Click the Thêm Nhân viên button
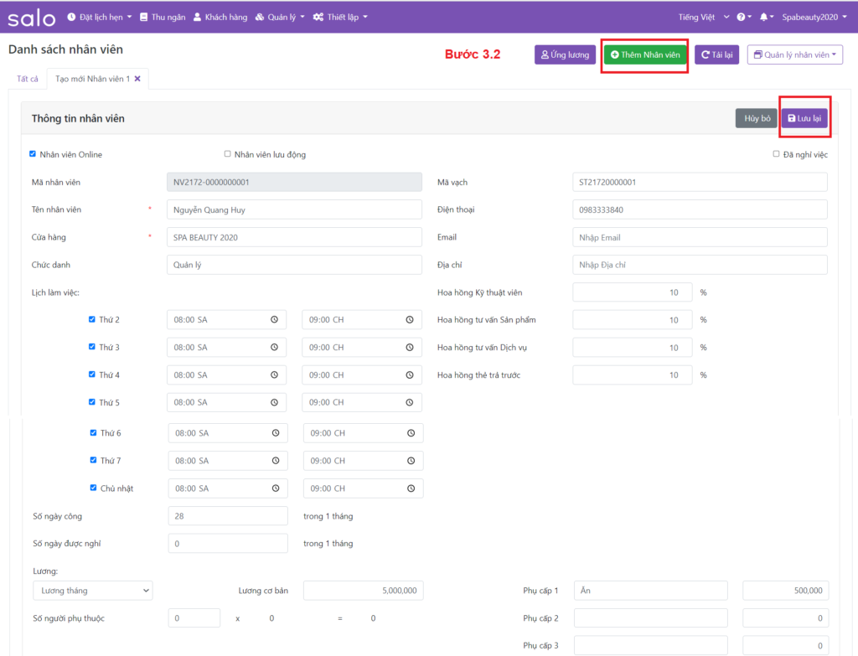This screenshot has height=656, width=858. (x=645, y=55)
